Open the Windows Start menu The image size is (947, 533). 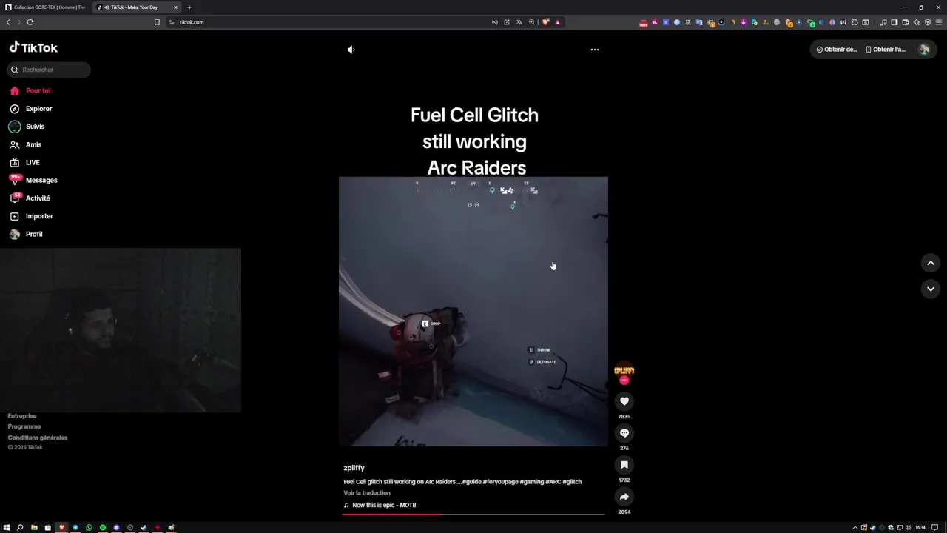point(7,528)
